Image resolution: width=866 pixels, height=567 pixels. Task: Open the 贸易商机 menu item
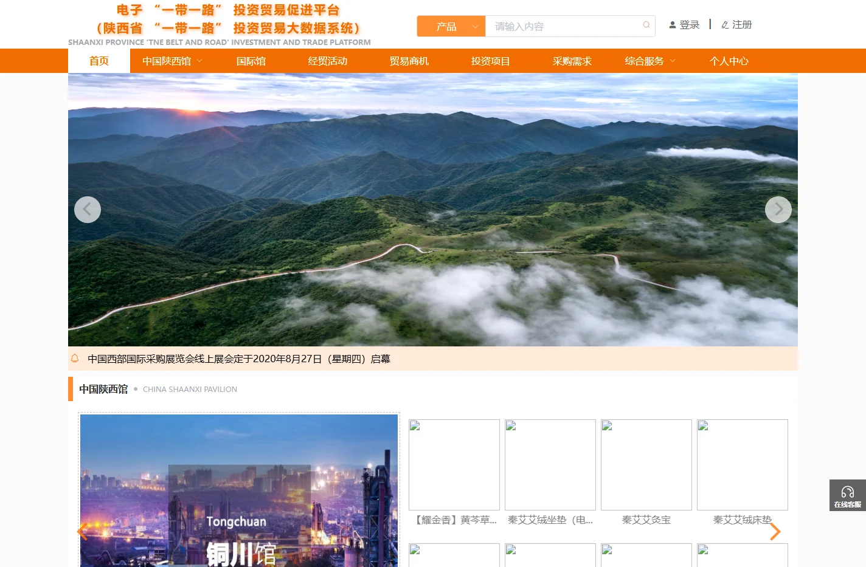(x=409, y=61)
